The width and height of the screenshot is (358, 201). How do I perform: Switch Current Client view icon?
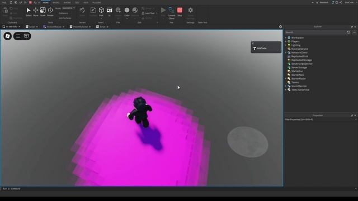(x=171, y=10)
